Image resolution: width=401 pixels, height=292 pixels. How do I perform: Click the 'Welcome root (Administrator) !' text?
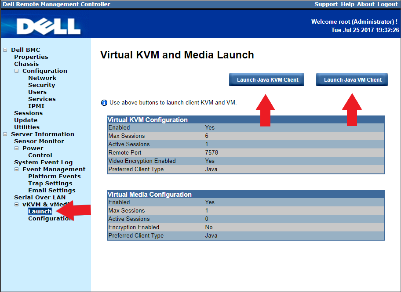[354, 22]
